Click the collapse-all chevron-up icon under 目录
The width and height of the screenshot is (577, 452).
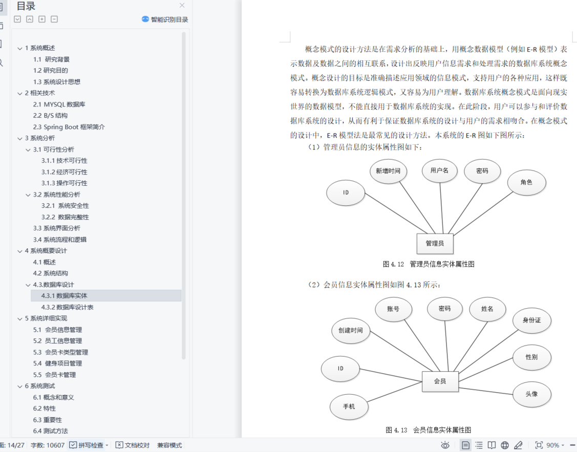(x=30, y=19)
